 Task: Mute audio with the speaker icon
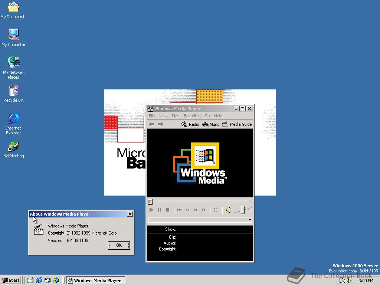(x=228, y=210)
